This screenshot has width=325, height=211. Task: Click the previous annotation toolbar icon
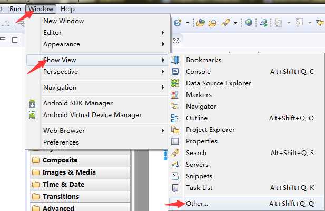click(x=299, y=23)
